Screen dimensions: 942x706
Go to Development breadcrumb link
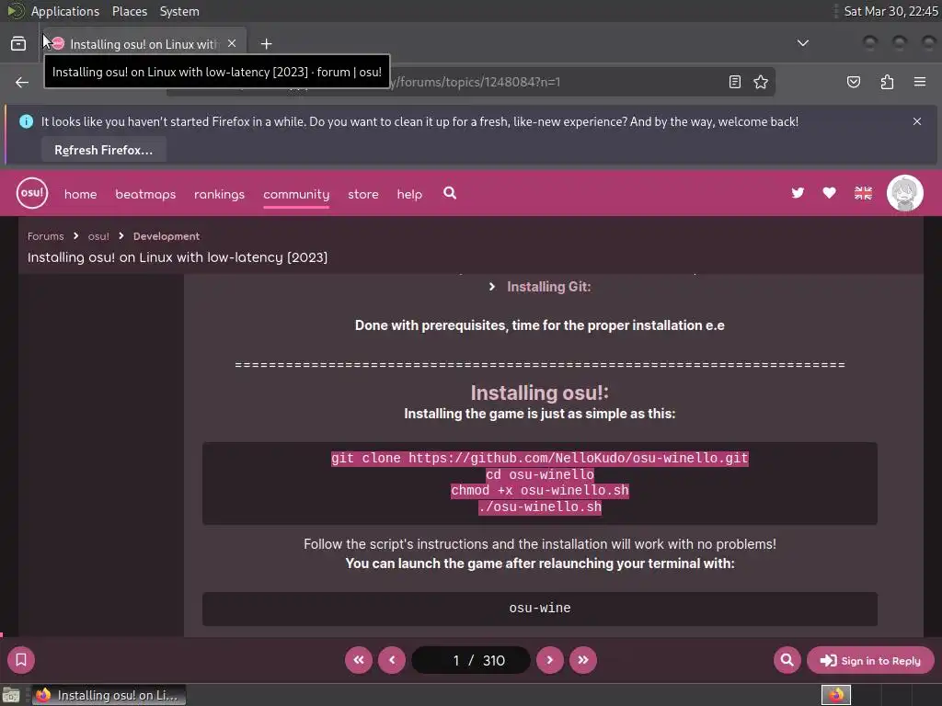coord(167,236)
